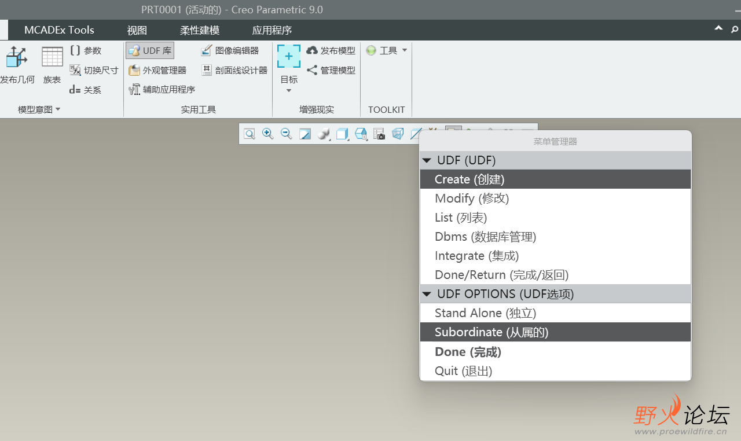This screenshot has width=741, height=441.
Task: Choose List (列表) menu entry
Action: pos(556,218)
